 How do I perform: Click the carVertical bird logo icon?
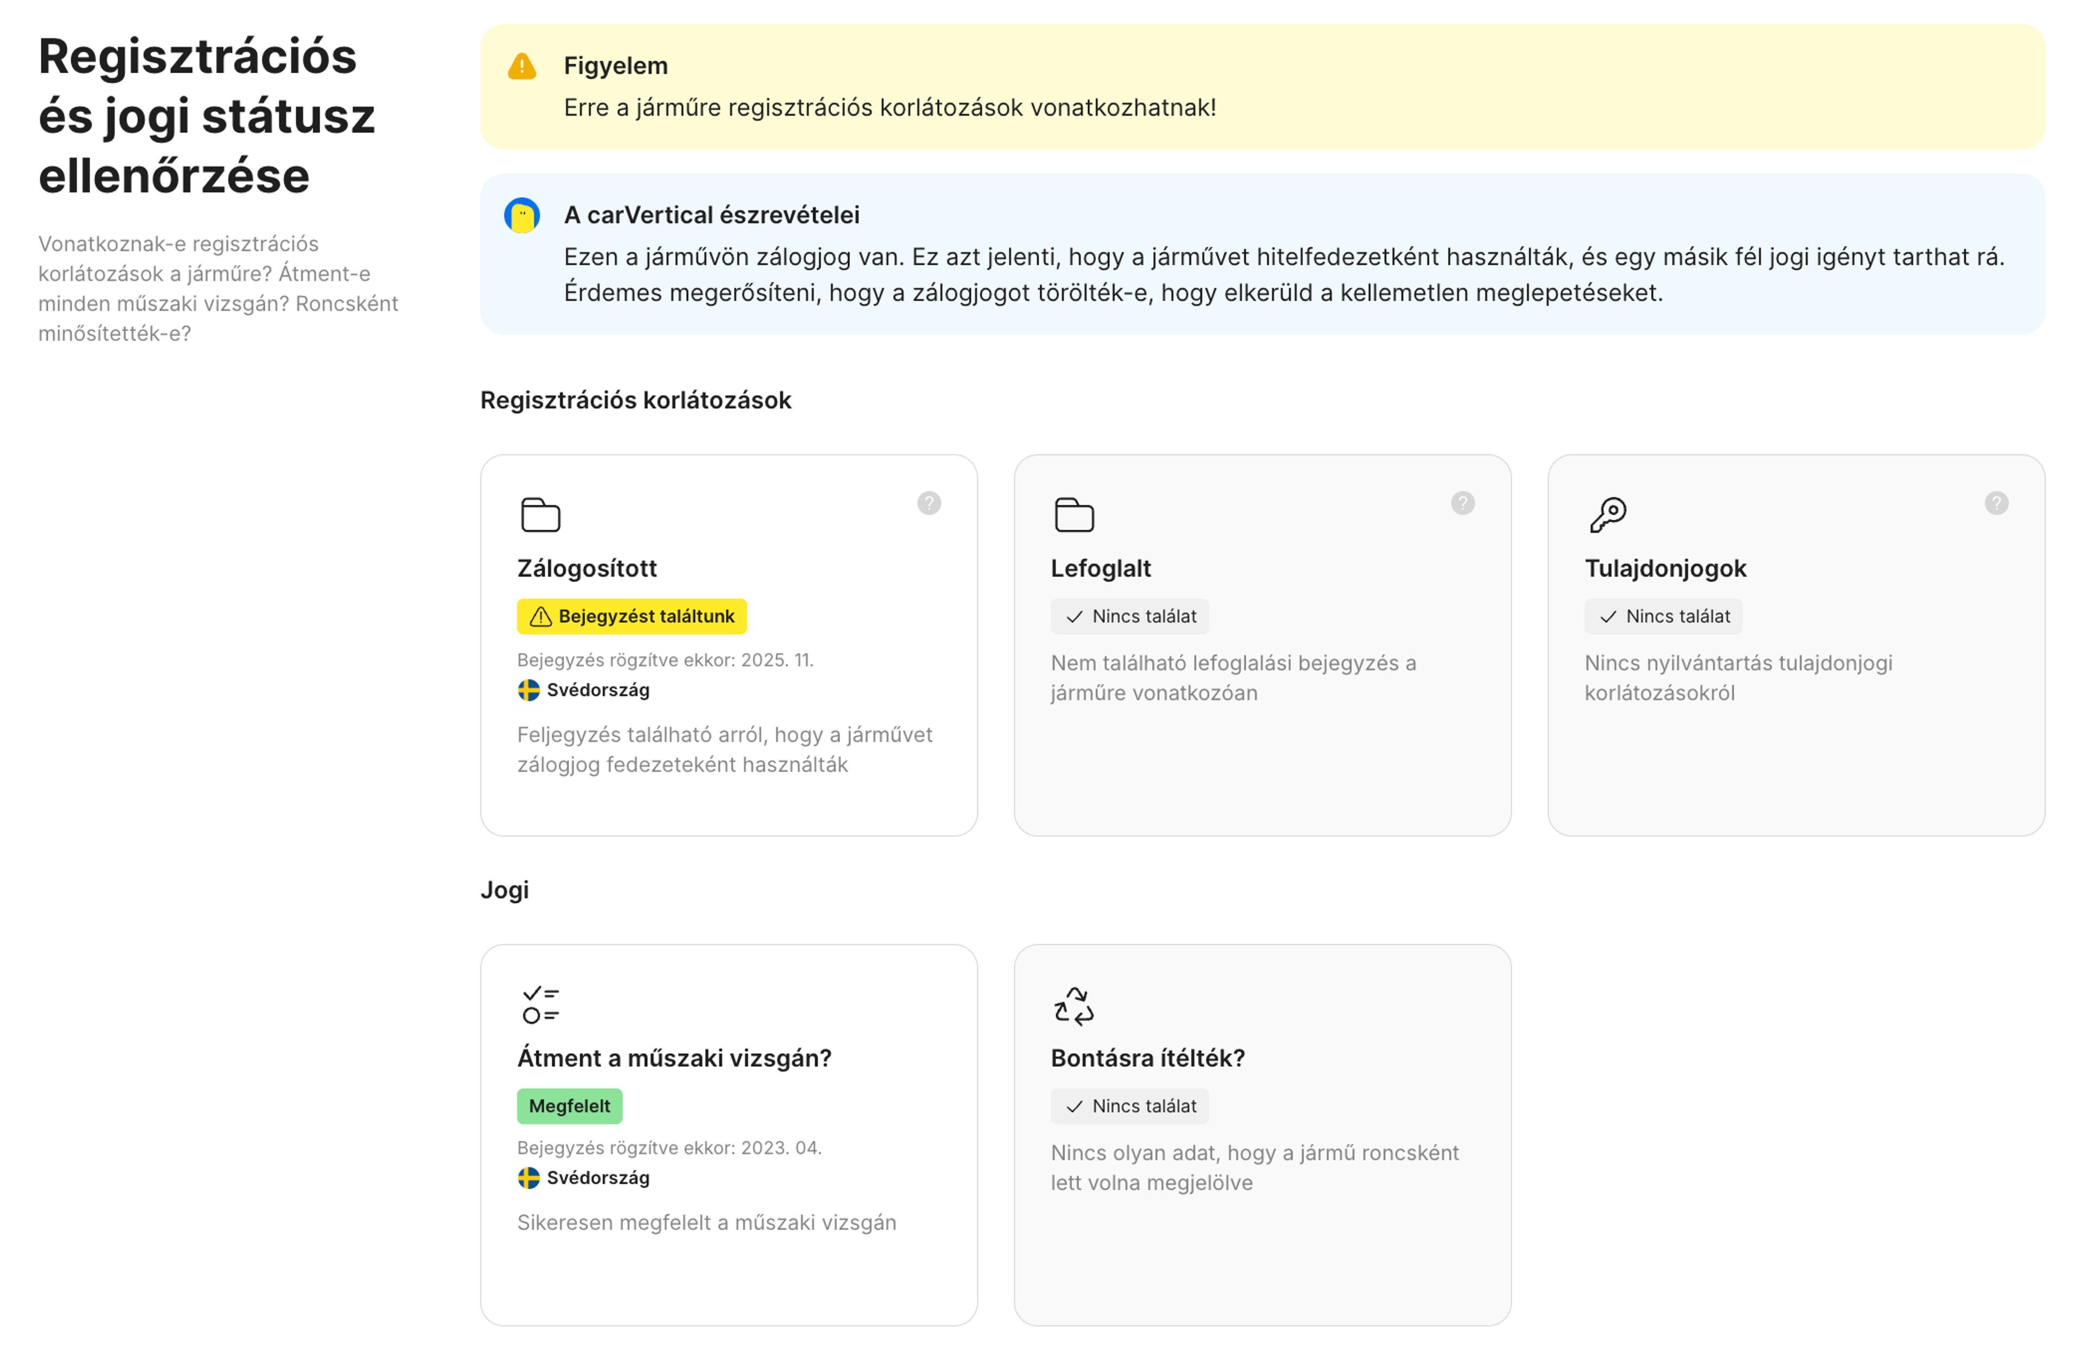(x=522, y=214)
